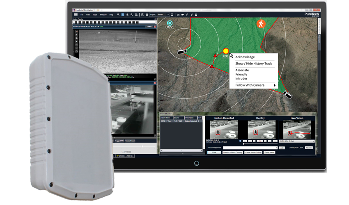
Task: Click the Popup Media button
Action: coord(269,153)
